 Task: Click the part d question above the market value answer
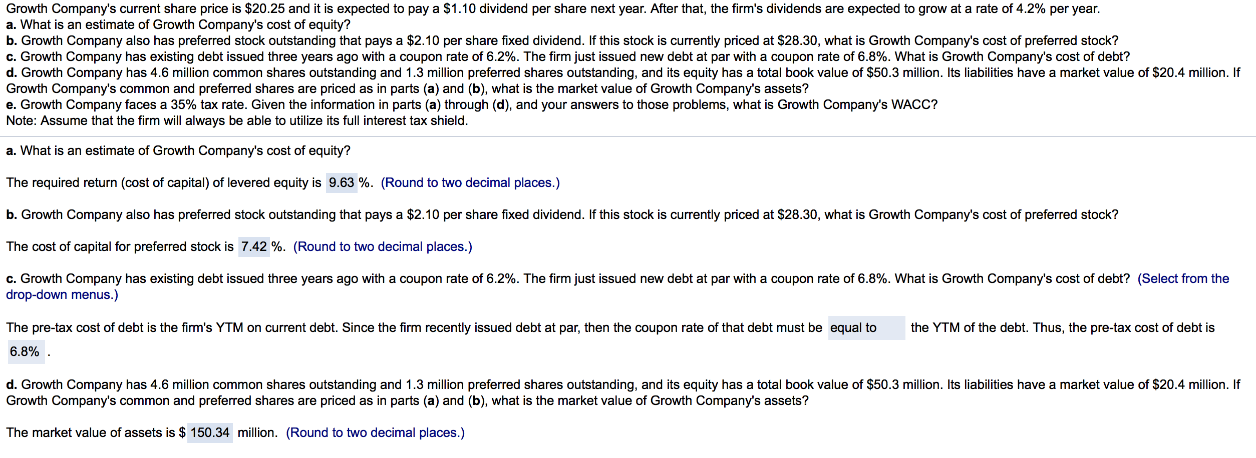pos(623,393)
